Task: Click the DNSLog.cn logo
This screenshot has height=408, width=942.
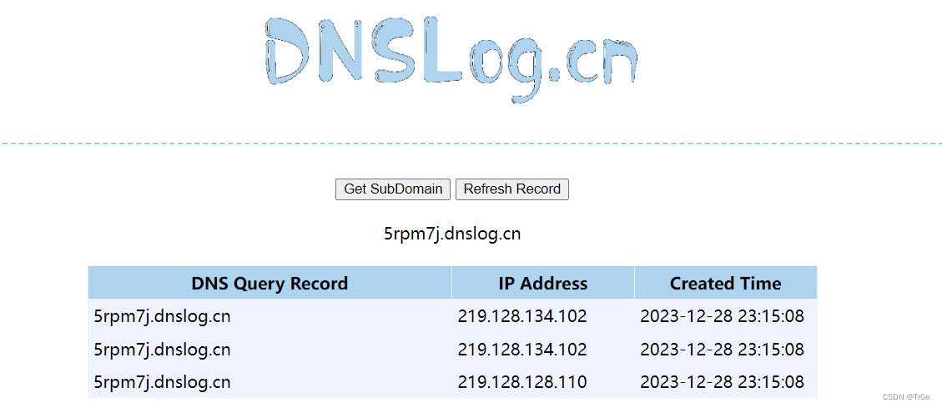Action: pyautogui.click(x=451, y=58)
